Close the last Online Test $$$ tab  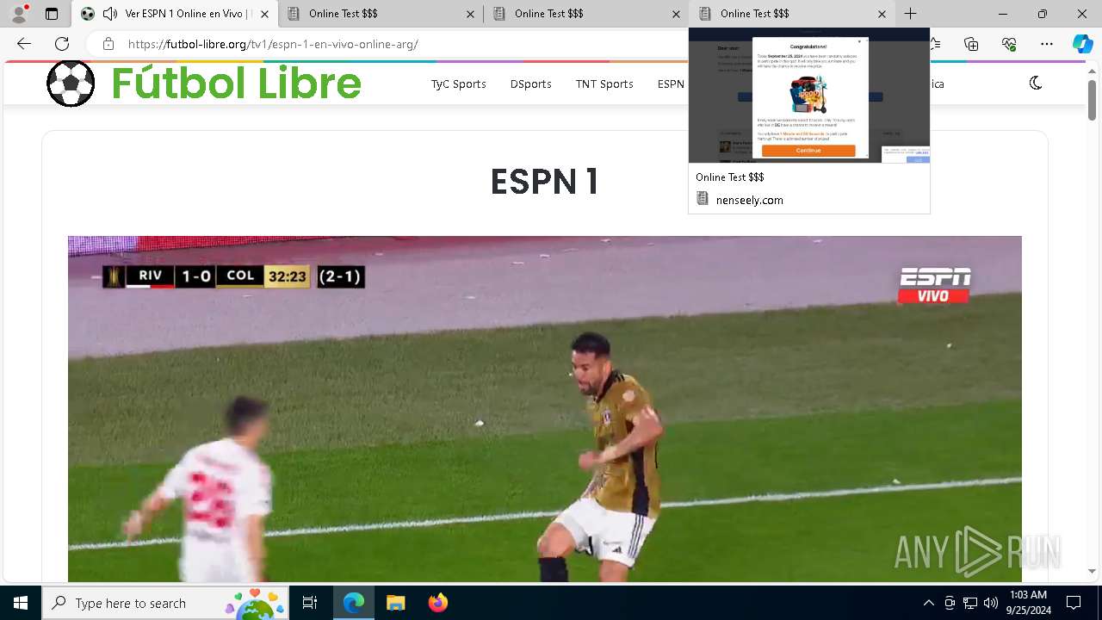882,14
